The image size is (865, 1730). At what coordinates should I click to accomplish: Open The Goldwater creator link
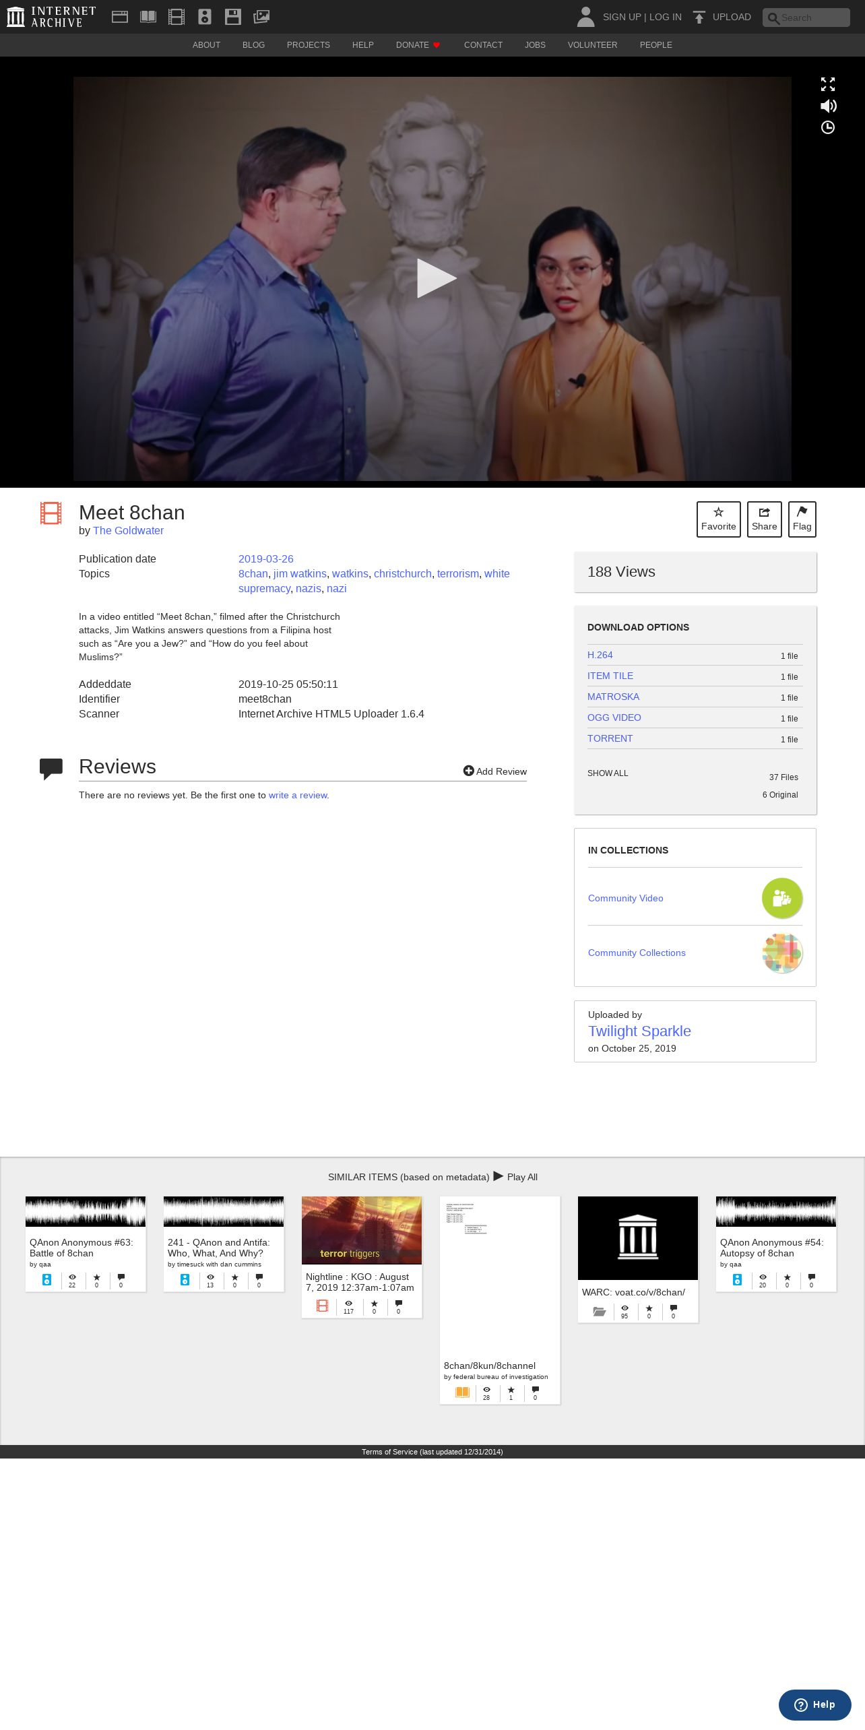point(128,531)
